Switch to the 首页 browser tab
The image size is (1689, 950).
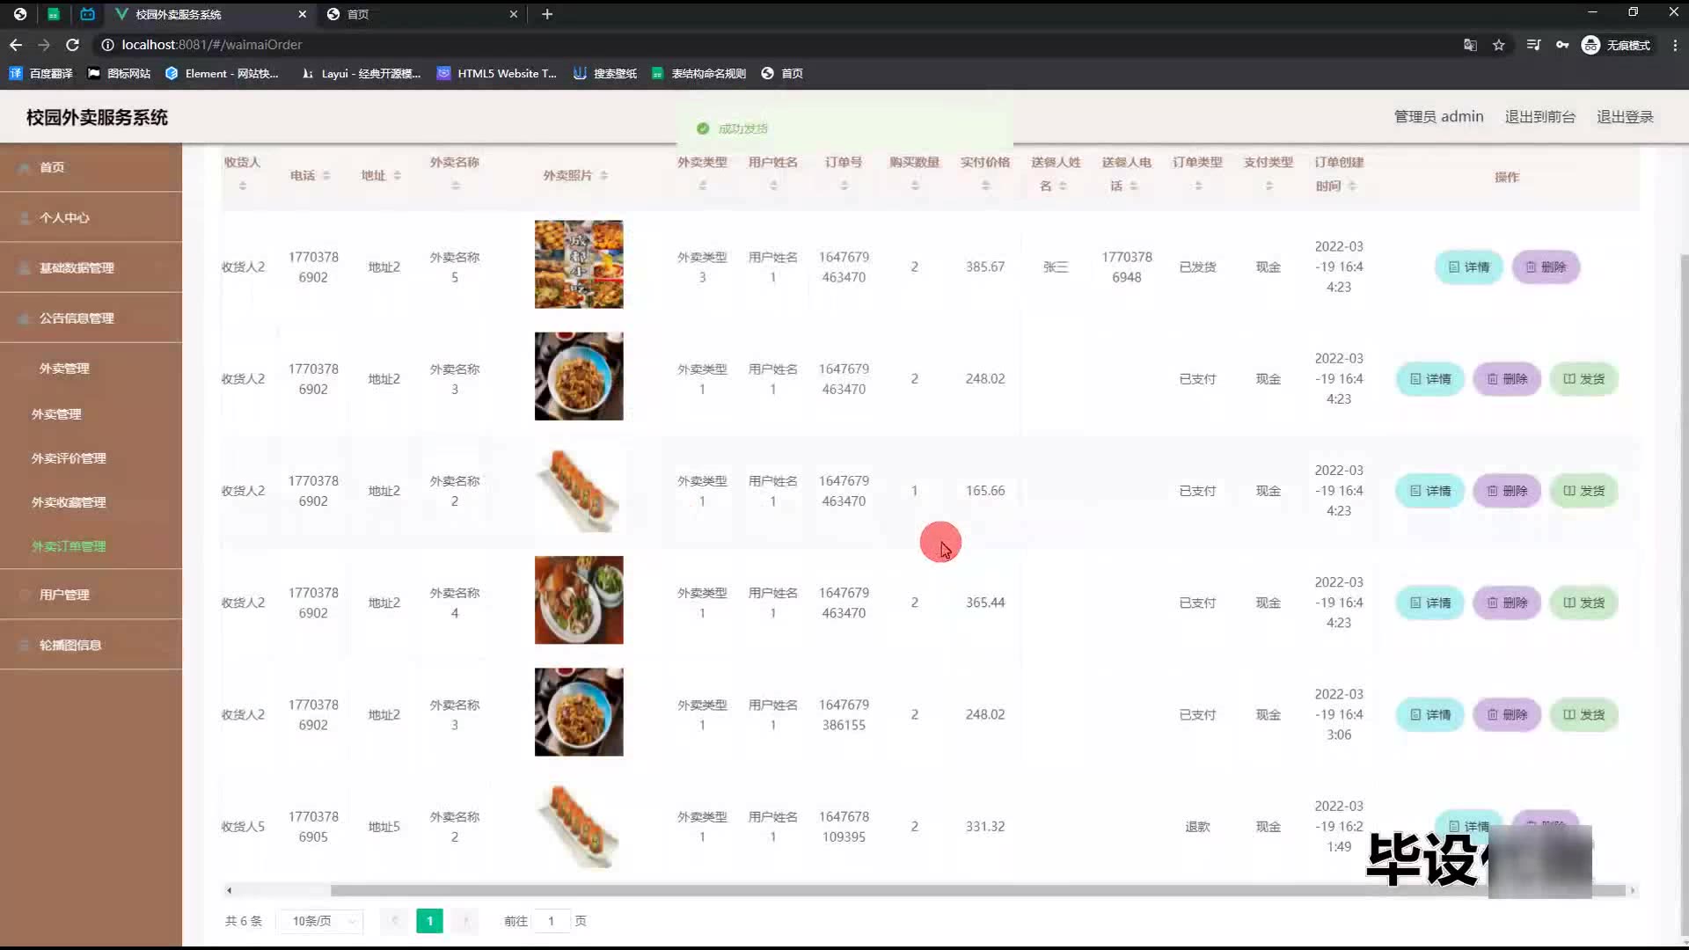pos(422,14)
